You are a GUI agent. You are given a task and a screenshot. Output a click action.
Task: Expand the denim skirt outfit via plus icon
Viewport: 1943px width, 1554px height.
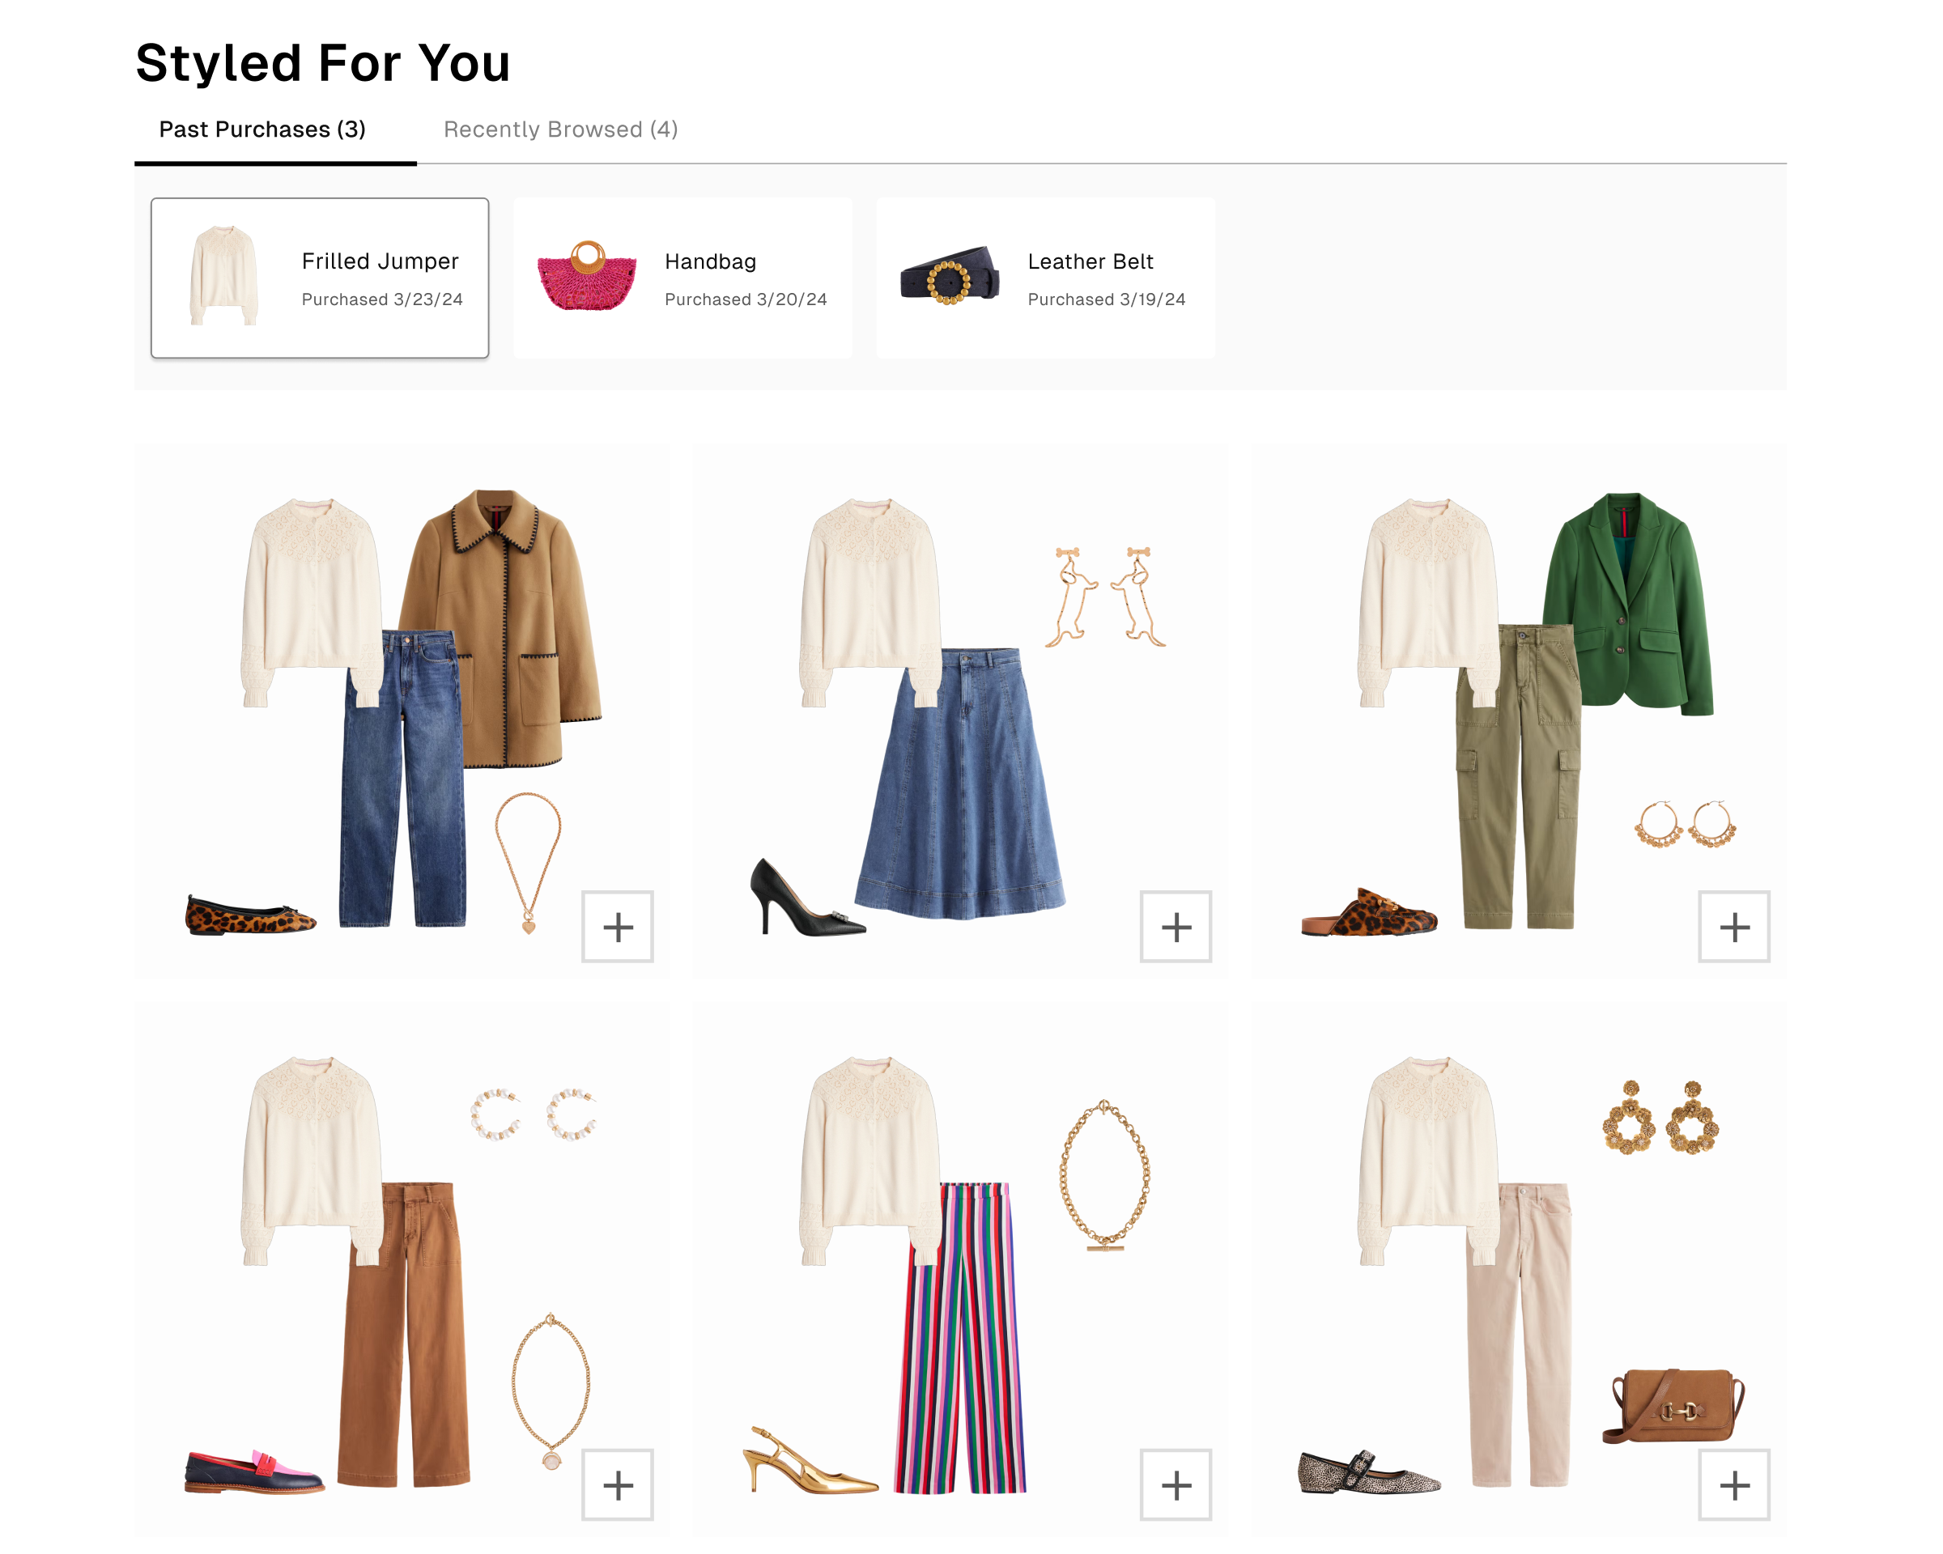pyautogui.click(x=1176, y=927)
